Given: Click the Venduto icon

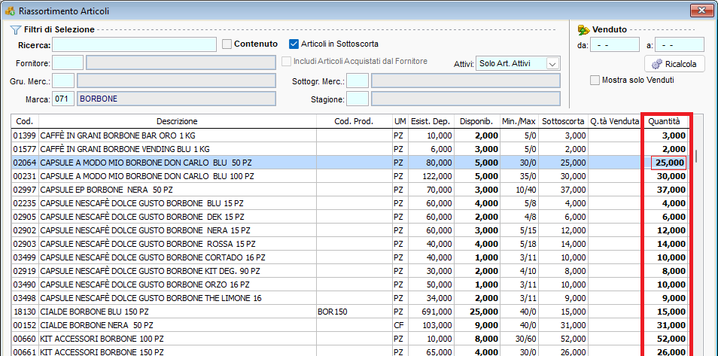Looking at the screenshot, I should click(x=583, y=30).
